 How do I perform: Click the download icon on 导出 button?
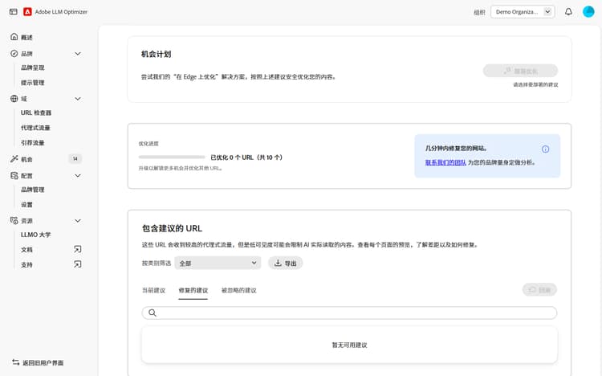278,263
